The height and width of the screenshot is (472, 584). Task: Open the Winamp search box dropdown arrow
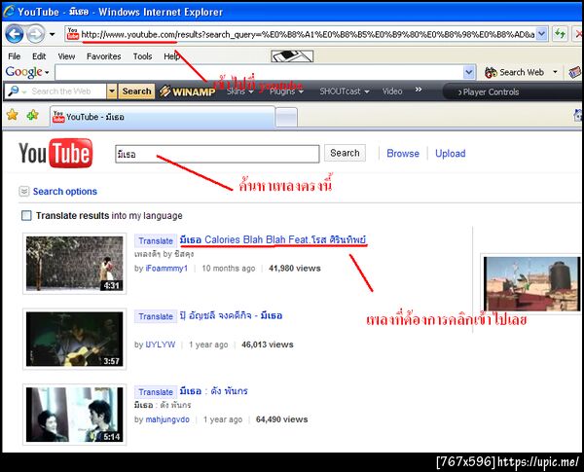coord(111,91)
